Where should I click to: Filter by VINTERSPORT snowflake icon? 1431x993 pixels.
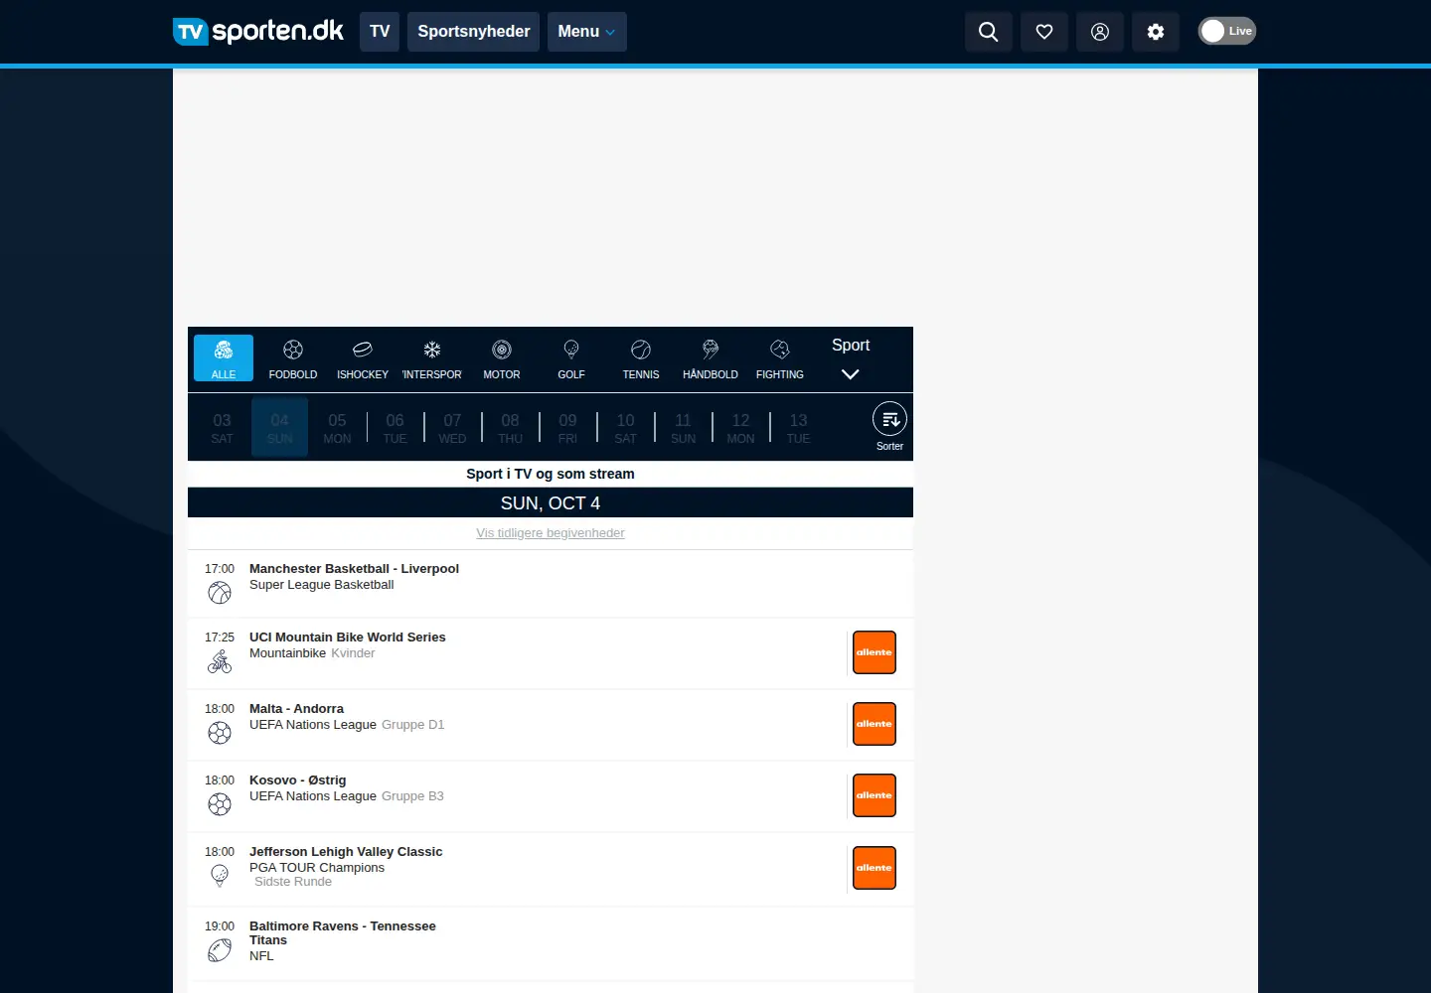[432, 358]
